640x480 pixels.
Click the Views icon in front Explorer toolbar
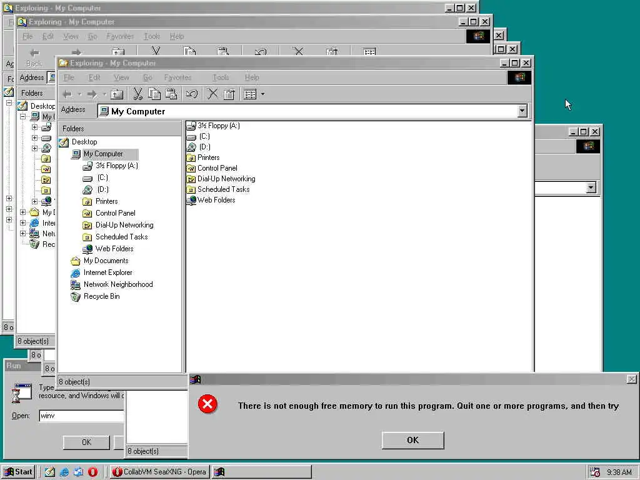250,94
